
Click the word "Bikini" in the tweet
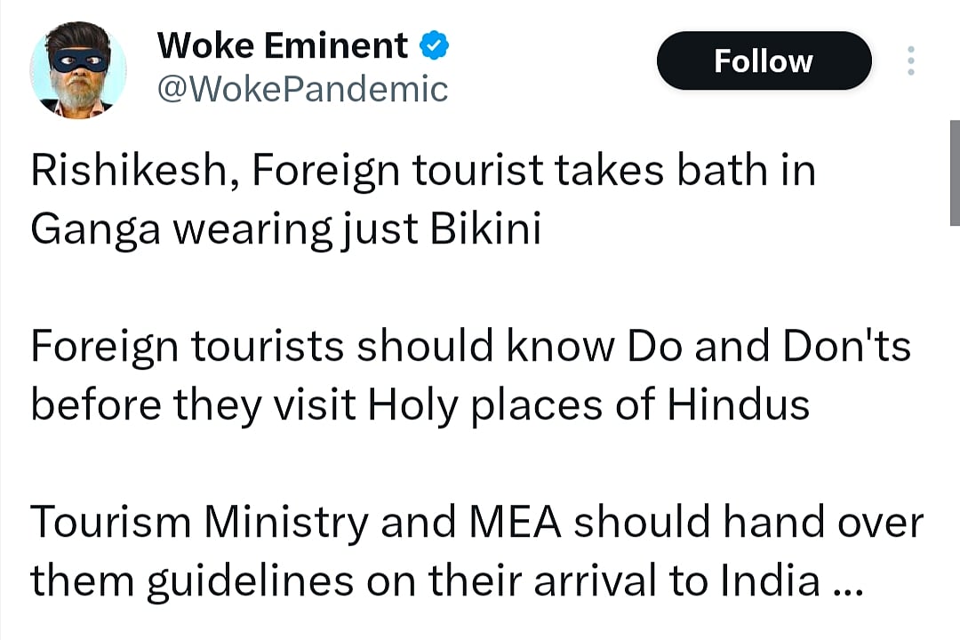[485, 230]
